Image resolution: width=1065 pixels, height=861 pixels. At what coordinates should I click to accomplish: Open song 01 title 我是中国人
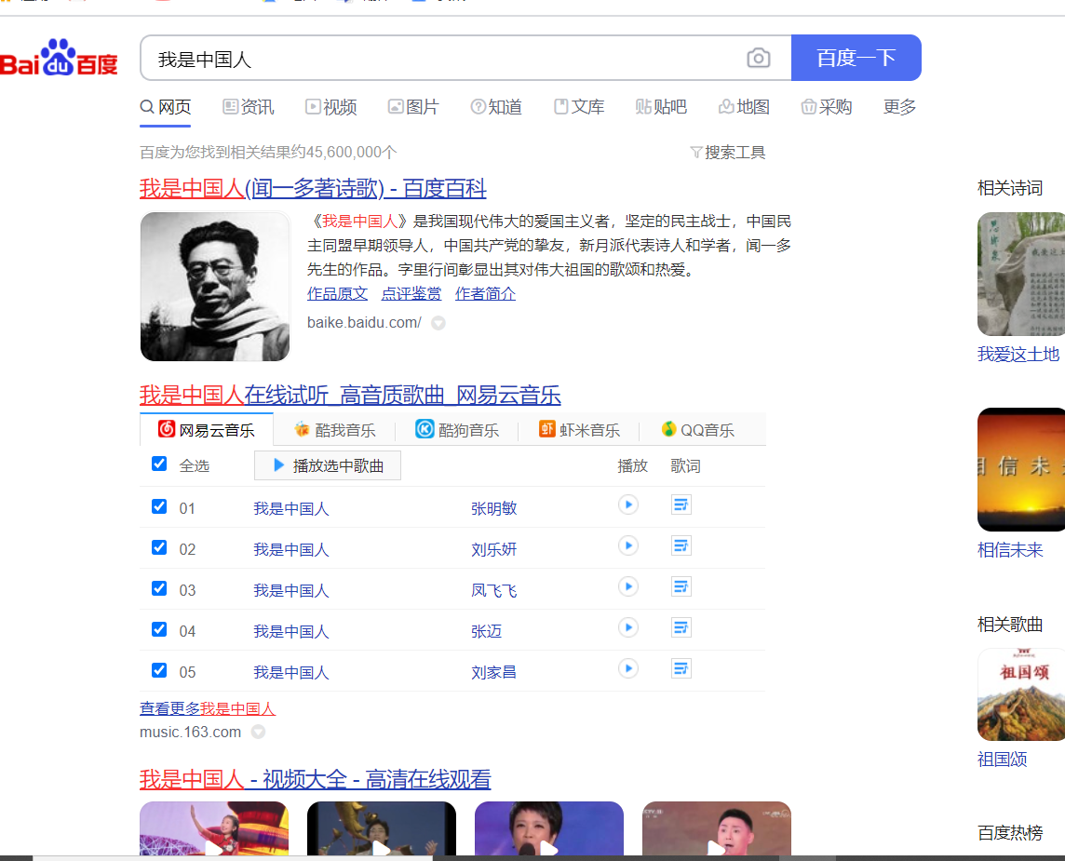click(x=291, y=508)
